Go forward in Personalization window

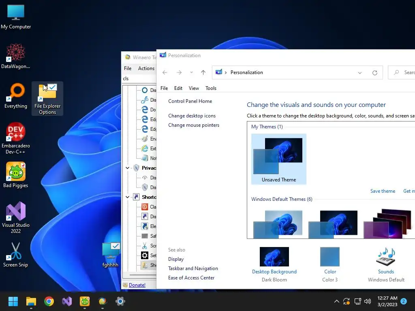179,72
